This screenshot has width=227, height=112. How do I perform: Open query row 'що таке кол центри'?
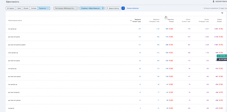click(116, 100)
